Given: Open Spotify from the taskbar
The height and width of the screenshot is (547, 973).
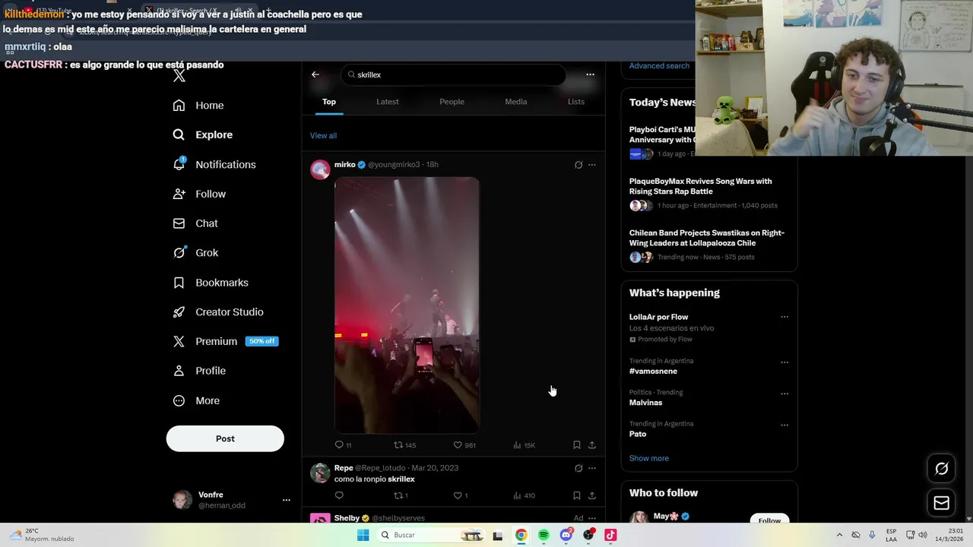Looking at the screenshot, I should point(544,535).
